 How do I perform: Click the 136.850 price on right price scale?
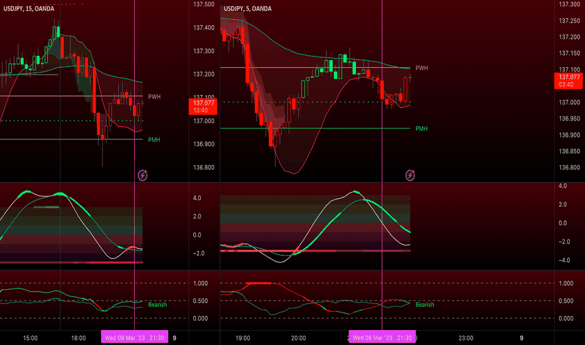569,151
